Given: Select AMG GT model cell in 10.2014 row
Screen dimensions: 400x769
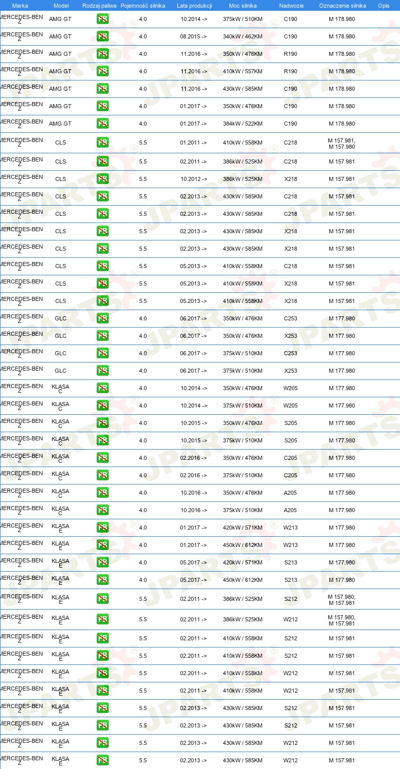Looking at the screenshot, I should (60, 19).
